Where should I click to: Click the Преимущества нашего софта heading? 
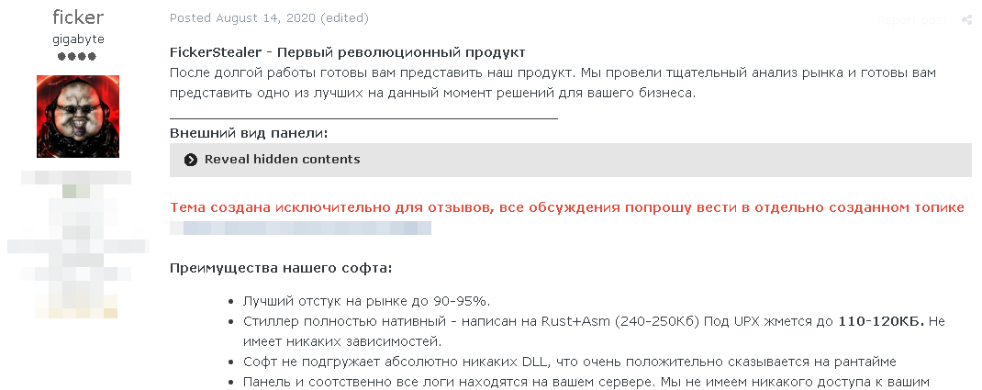(x=281, y=269)
